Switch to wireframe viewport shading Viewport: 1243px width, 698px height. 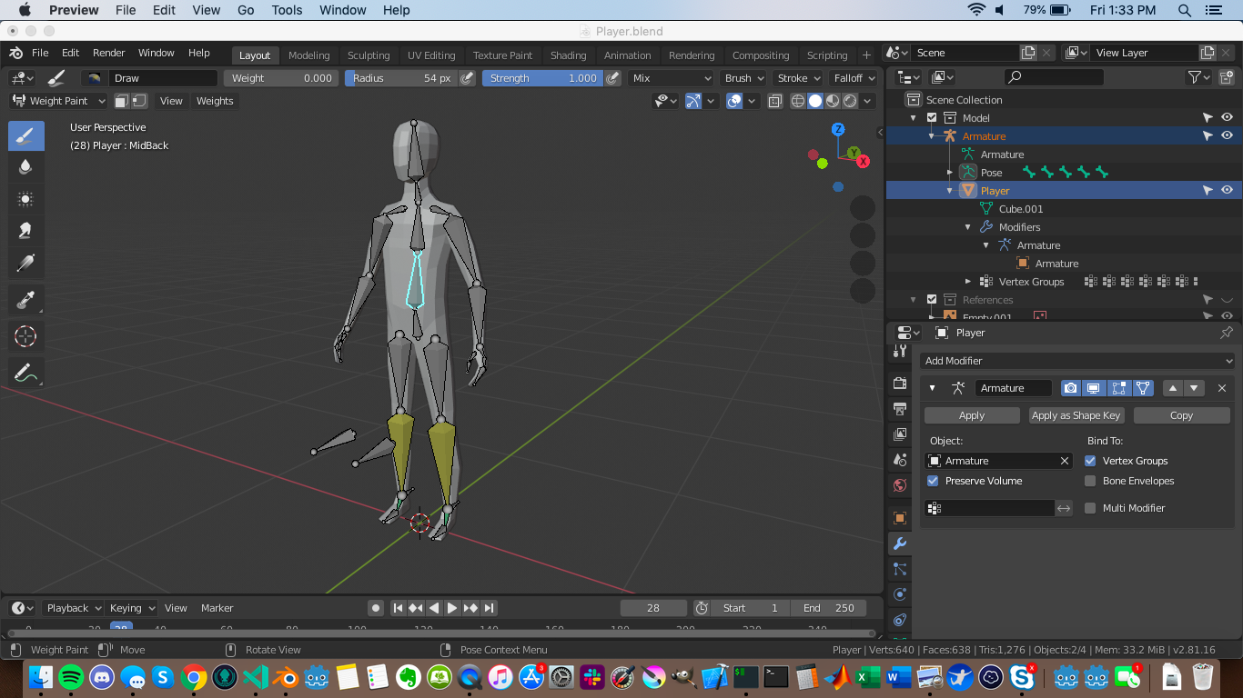798,101
